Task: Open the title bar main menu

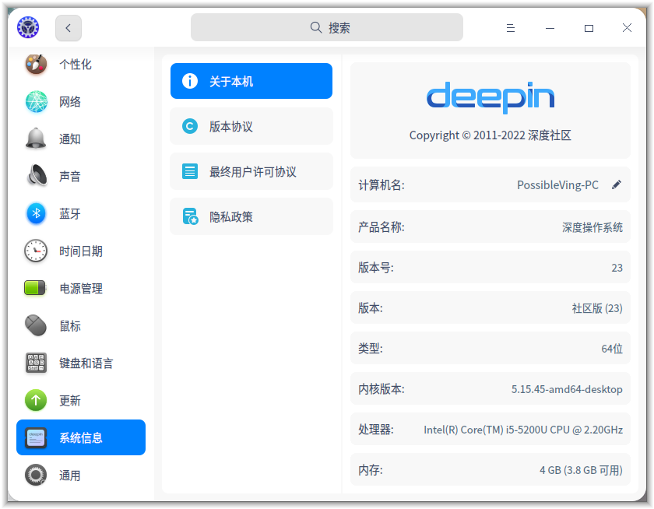Action: point(511,28)
